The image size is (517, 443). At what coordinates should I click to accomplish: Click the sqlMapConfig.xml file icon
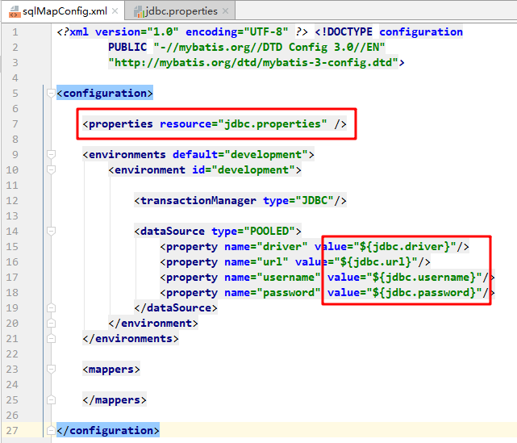15,11
